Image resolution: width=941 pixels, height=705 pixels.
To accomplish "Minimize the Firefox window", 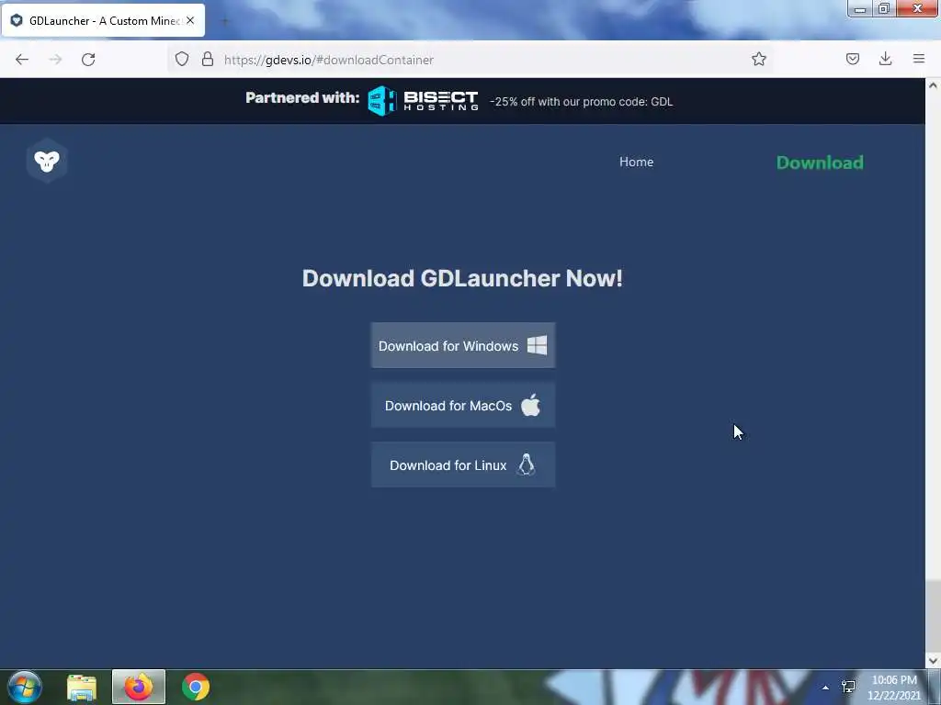I will (859, 9).
